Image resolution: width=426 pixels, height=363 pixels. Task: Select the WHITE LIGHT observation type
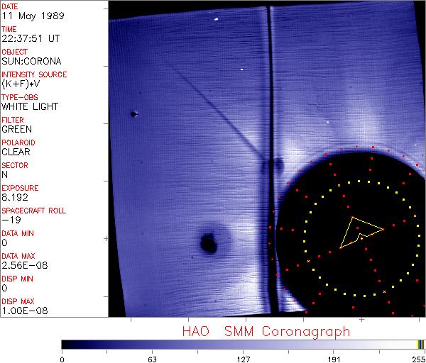pyautogui.click(x=30, y=106)
